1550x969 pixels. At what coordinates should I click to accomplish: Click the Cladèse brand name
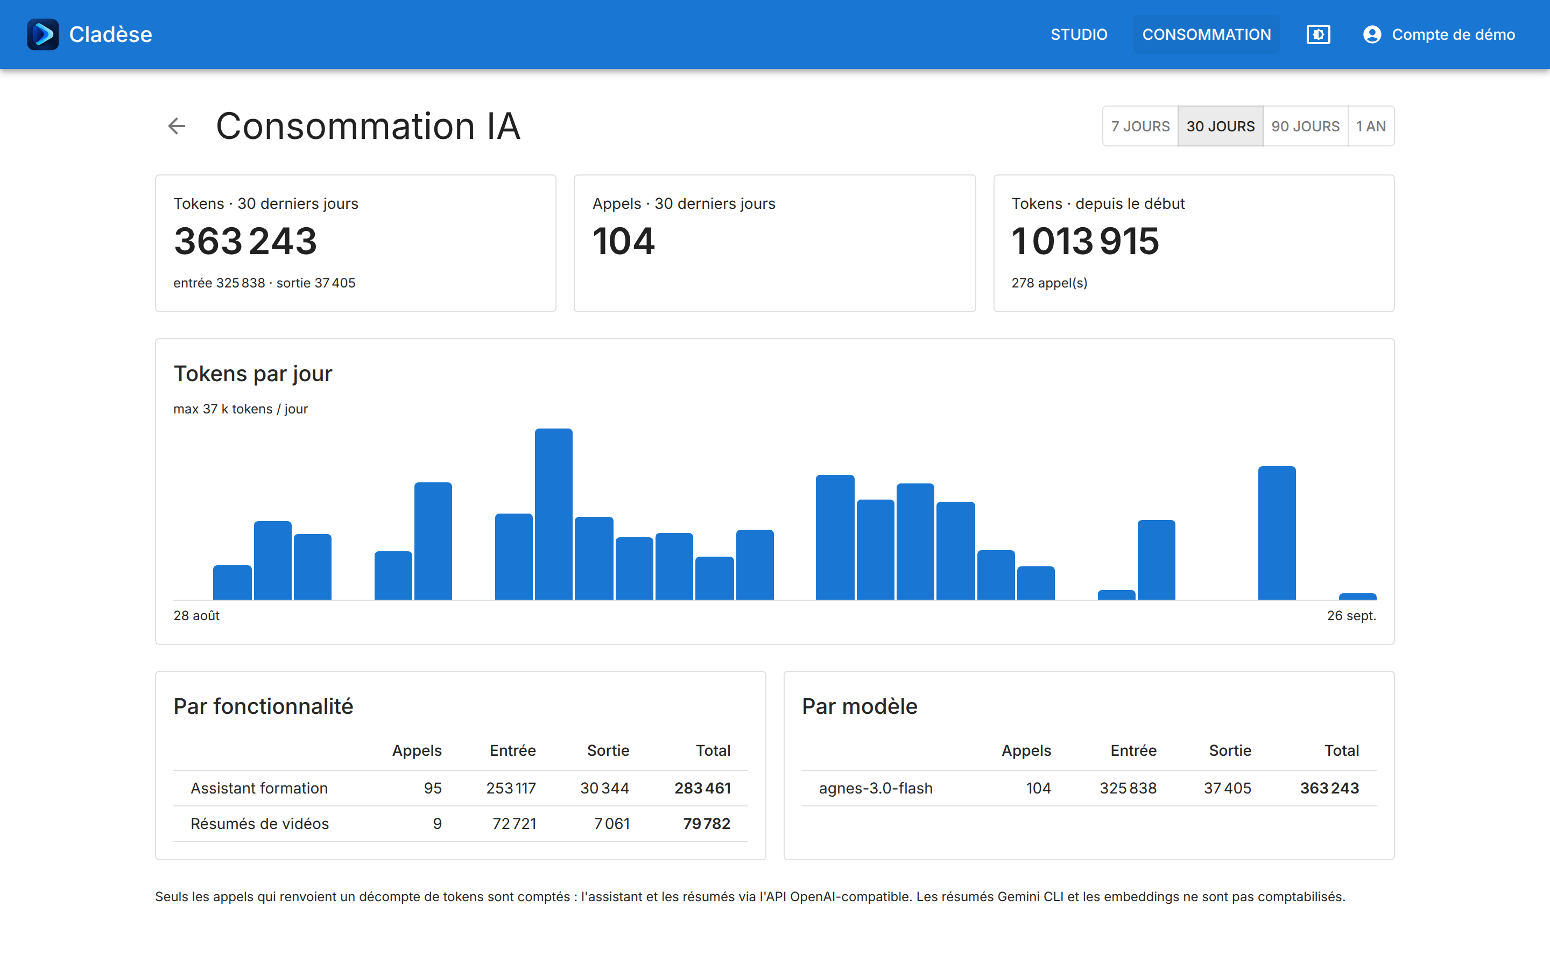pyautogui.click(x=110, y=34)
